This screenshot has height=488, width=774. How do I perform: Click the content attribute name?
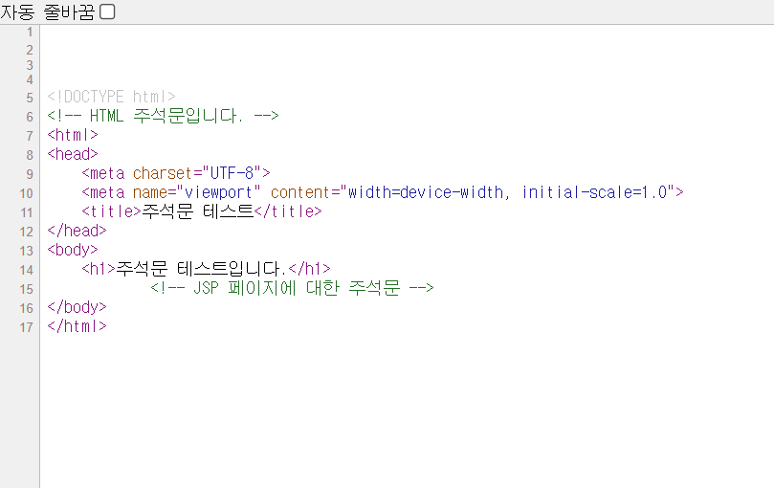(300, 192)
